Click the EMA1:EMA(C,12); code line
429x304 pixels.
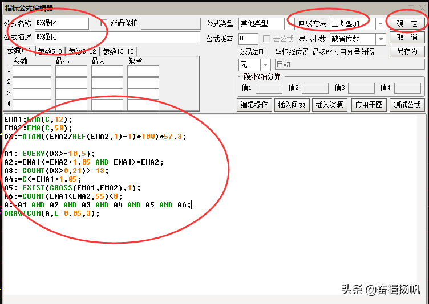tap(38, 120)
